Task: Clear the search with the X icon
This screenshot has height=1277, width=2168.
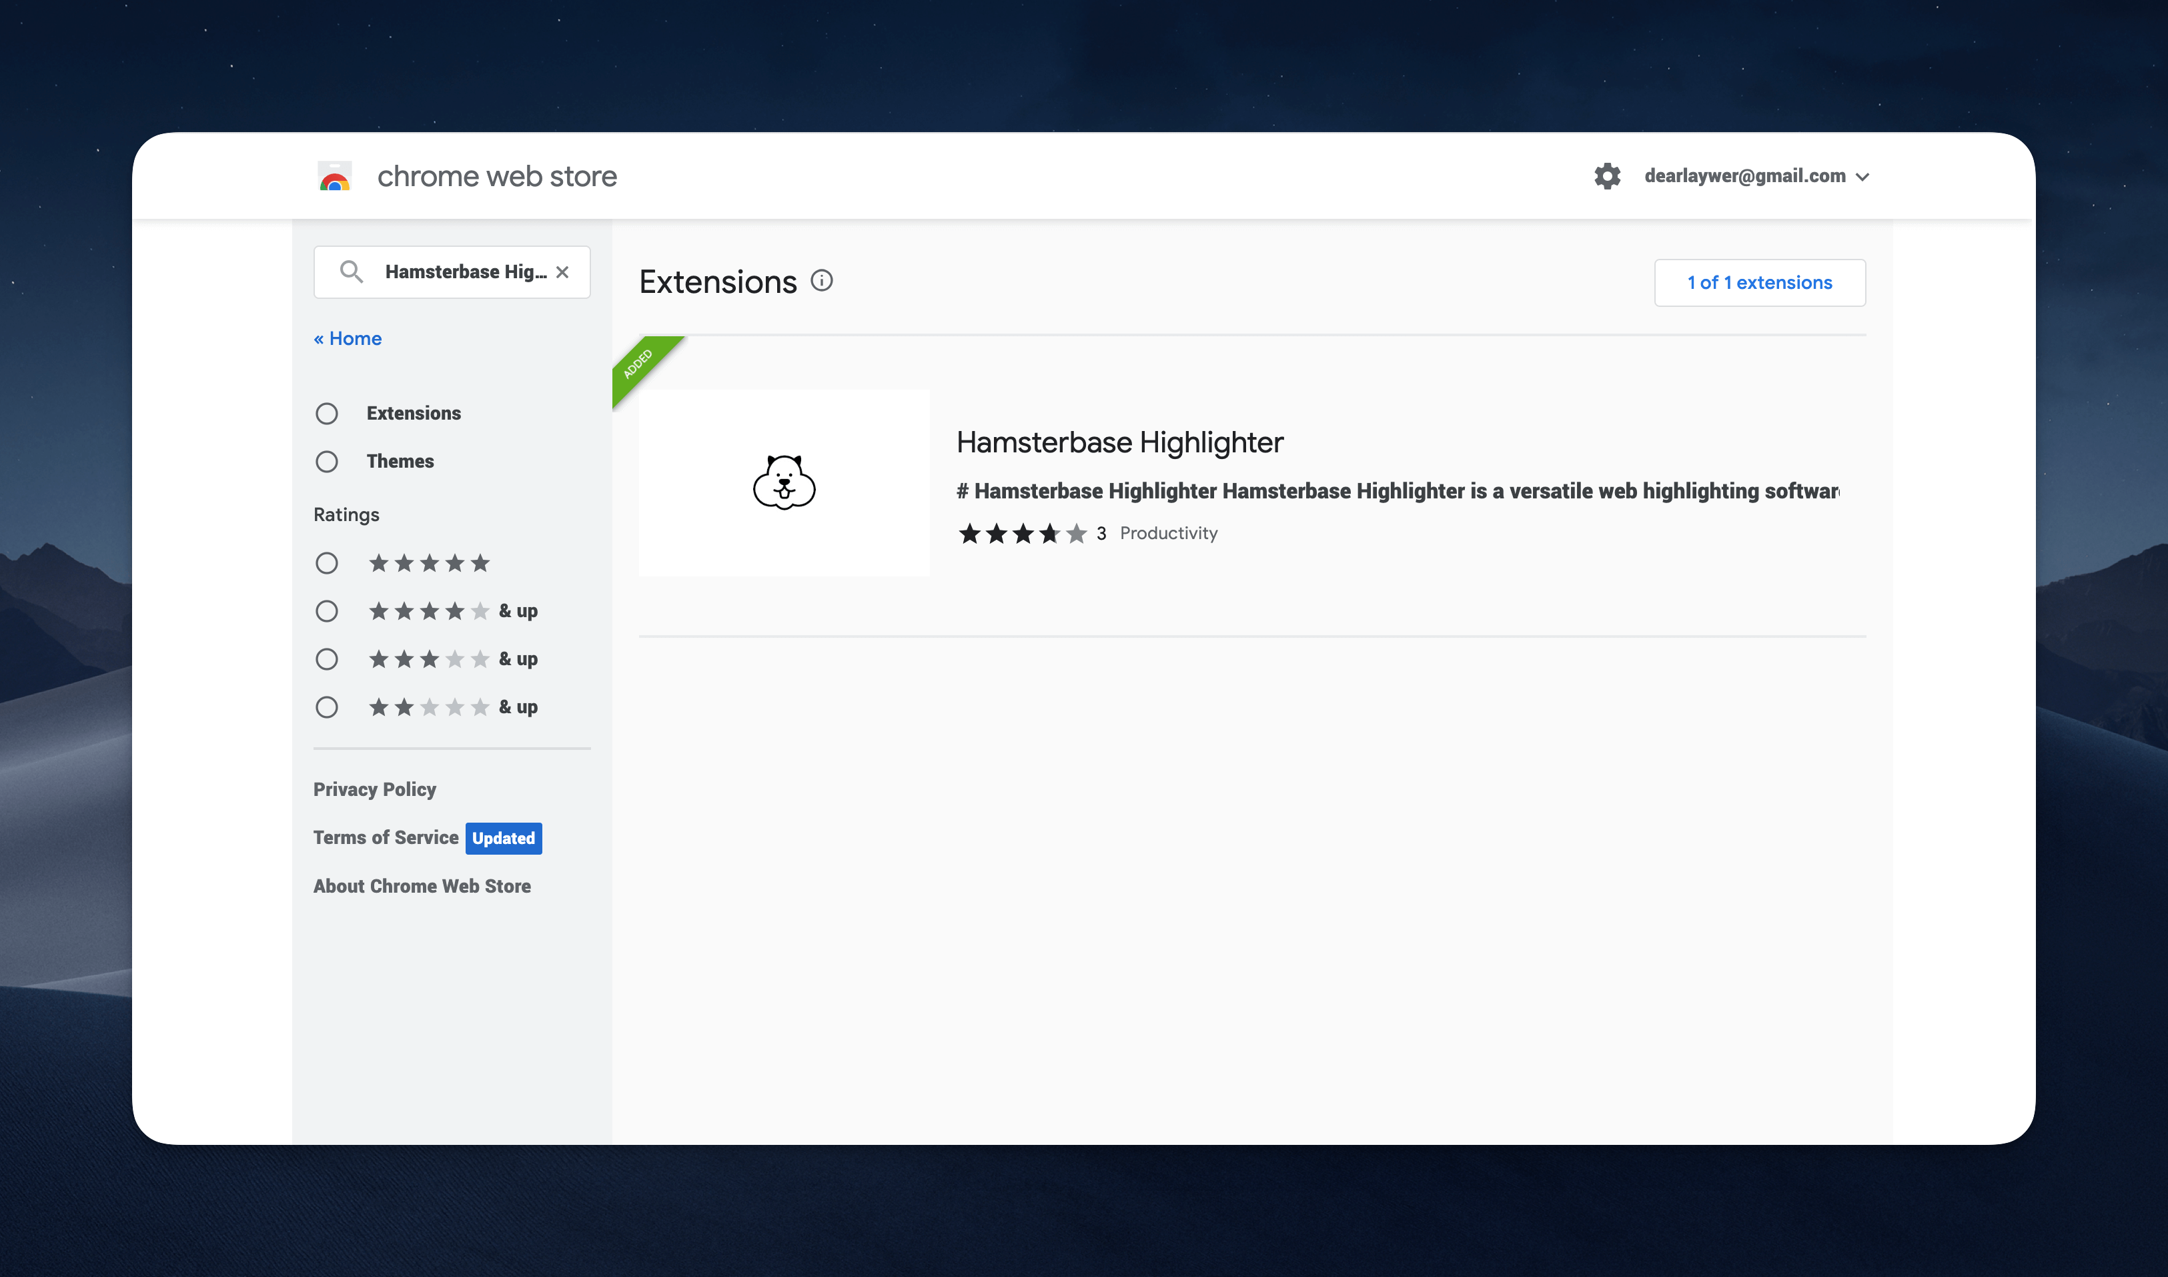Action: click(562, 272)
